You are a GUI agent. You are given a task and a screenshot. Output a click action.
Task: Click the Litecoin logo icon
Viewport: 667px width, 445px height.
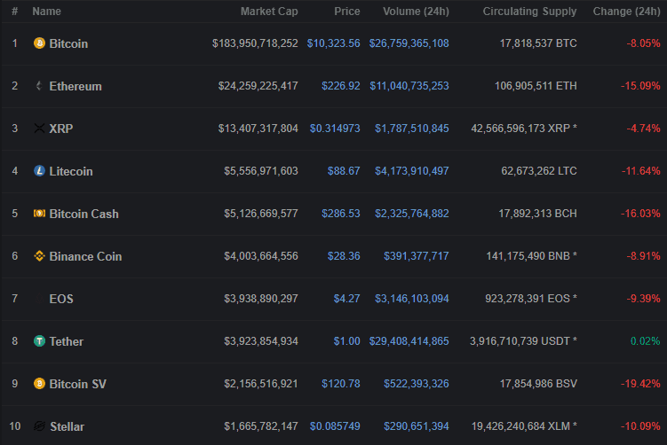click(39, 171)
